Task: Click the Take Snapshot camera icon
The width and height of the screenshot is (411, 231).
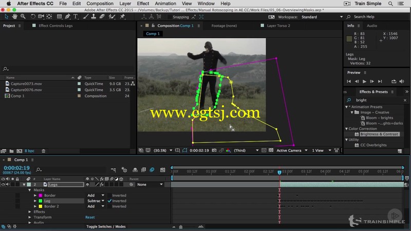Action: [214, 150]
